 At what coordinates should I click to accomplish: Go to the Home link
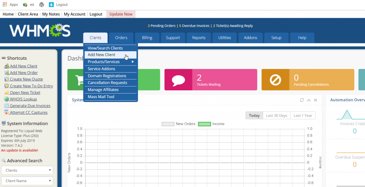(x=8, y=14)
